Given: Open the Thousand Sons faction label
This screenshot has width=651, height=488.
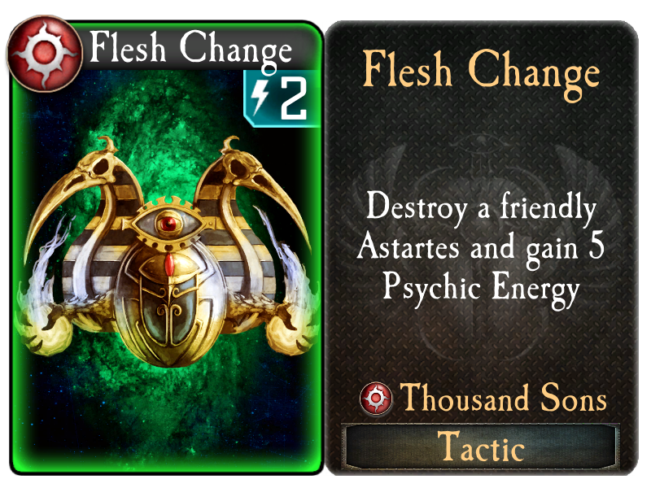Looking at the screenshot, I should [503, 398].
